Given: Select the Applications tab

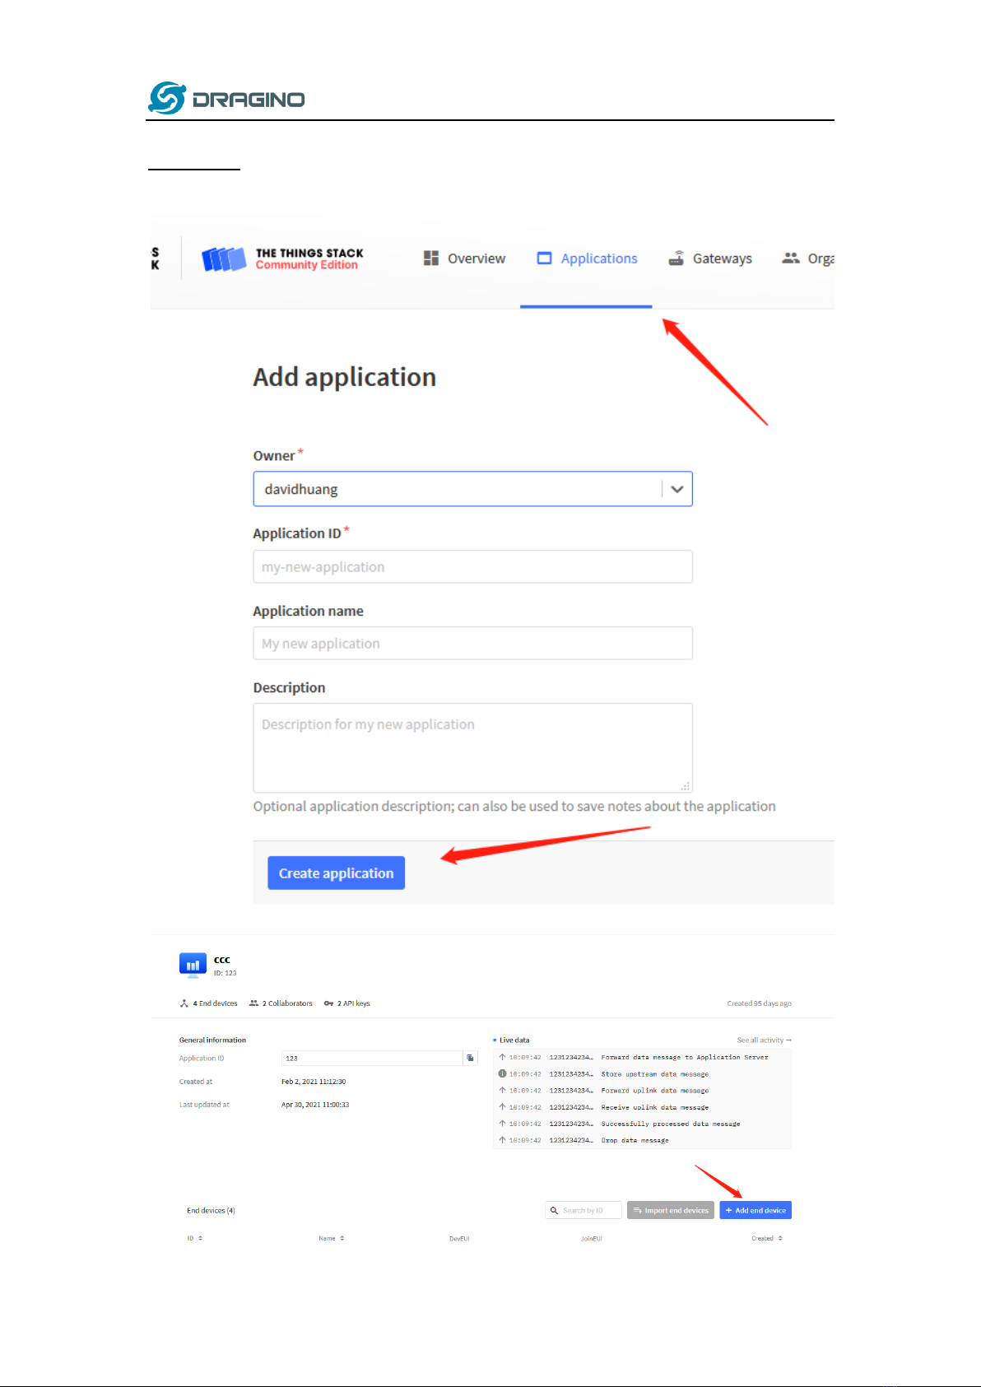Looking at the screenshot, I should (587, 258).
